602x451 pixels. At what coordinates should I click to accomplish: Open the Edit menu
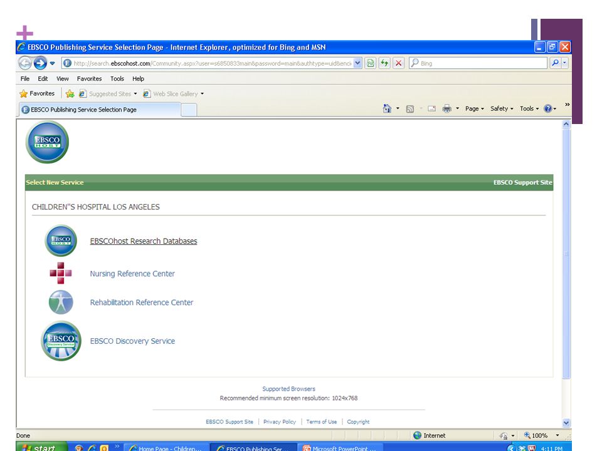point(43,79)
